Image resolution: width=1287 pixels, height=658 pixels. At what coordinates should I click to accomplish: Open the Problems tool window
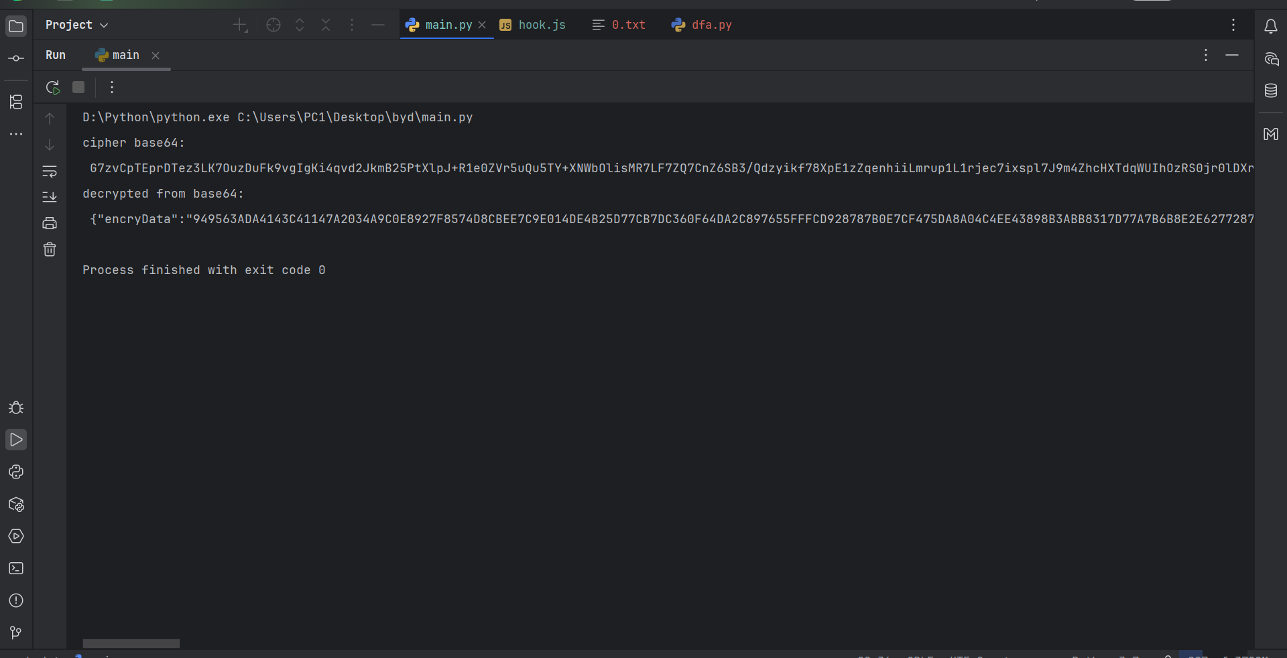(x=16, y=600)
